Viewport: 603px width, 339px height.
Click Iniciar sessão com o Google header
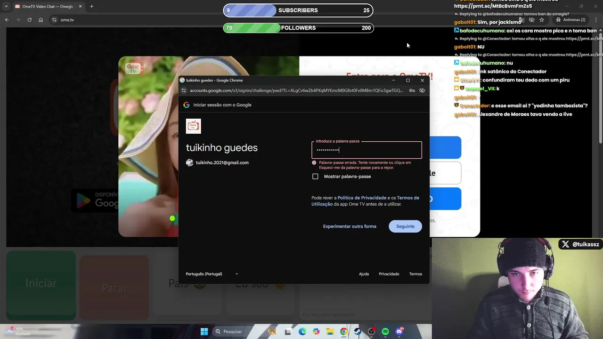click(222, 105)
